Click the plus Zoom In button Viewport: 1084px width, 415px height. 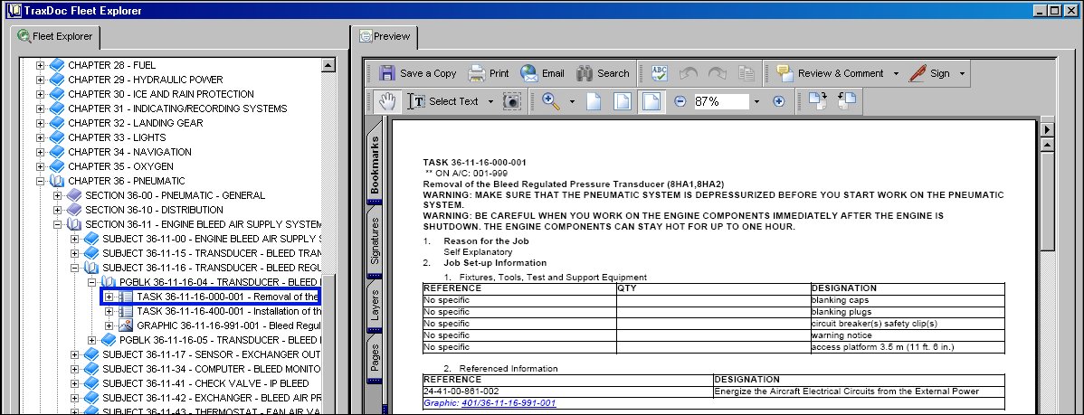[779, 101]
